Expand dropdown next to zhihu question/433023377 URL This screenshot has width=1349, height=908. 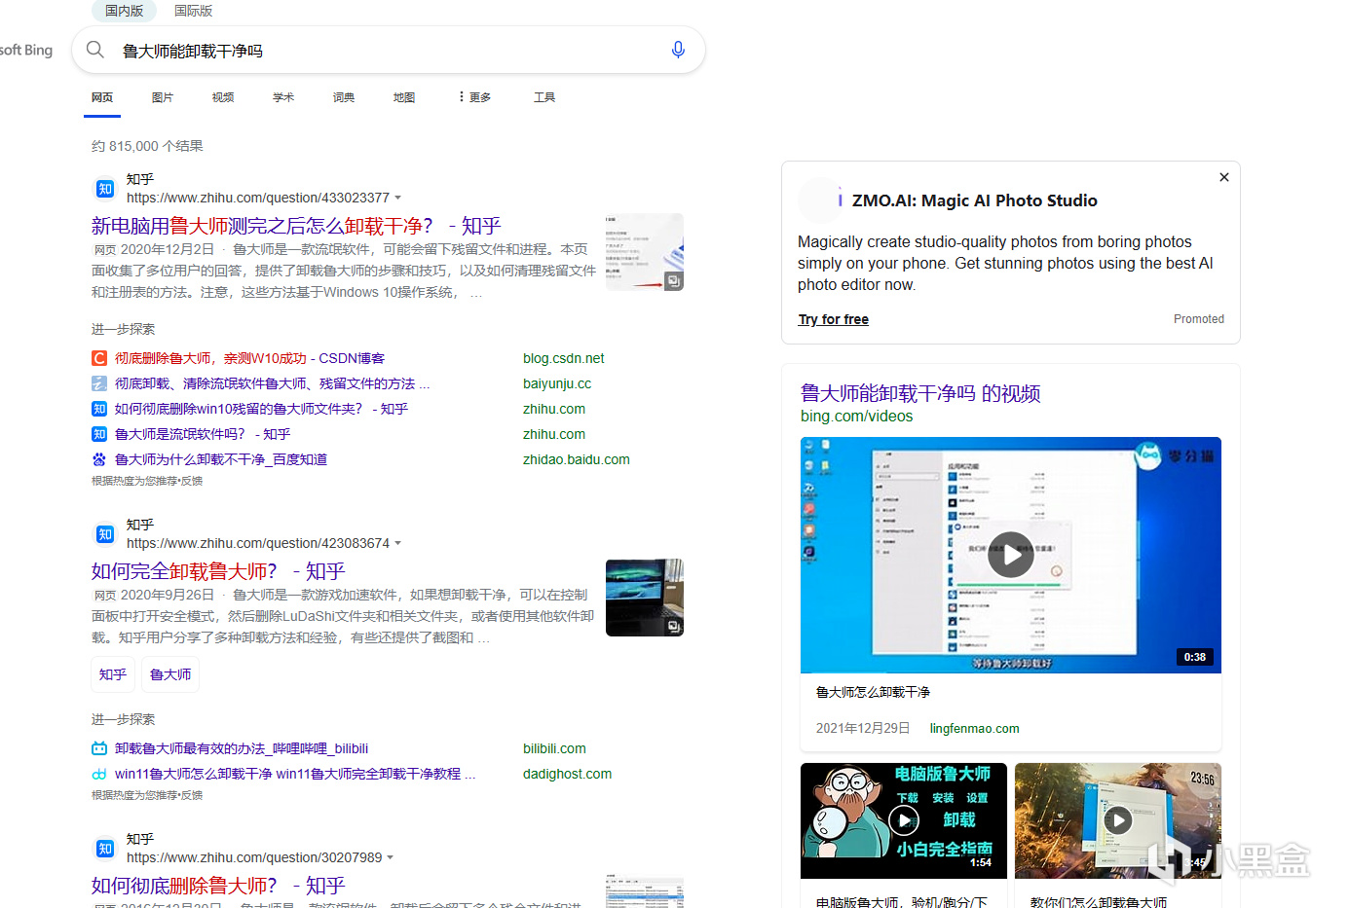click(x=397, y=199)
